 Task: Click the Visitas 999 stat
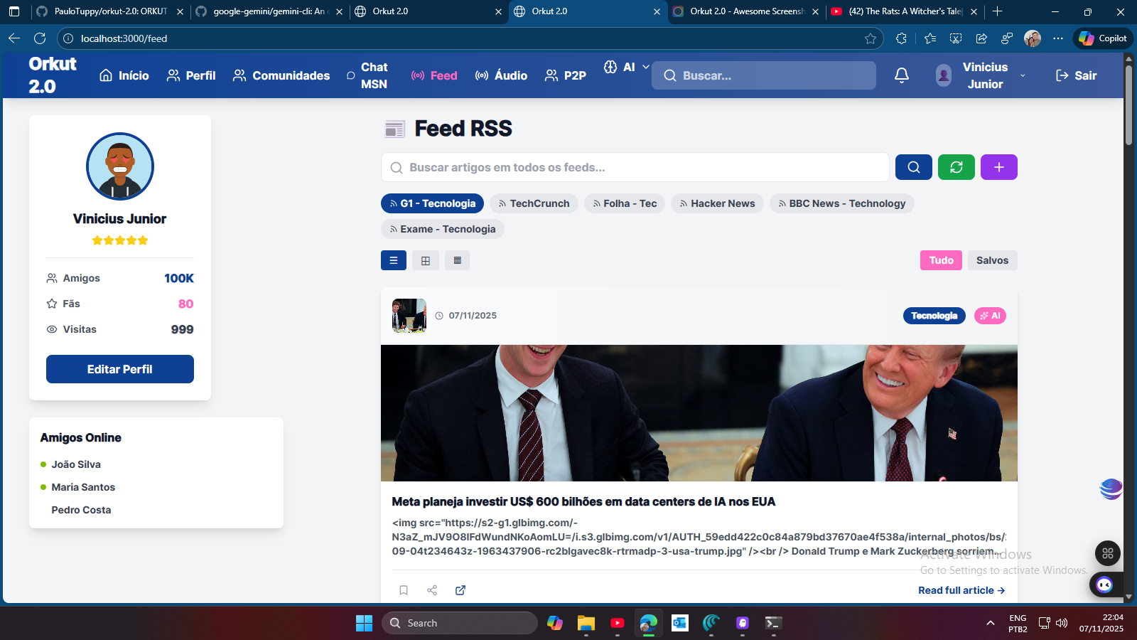click(x=120, y=329)
